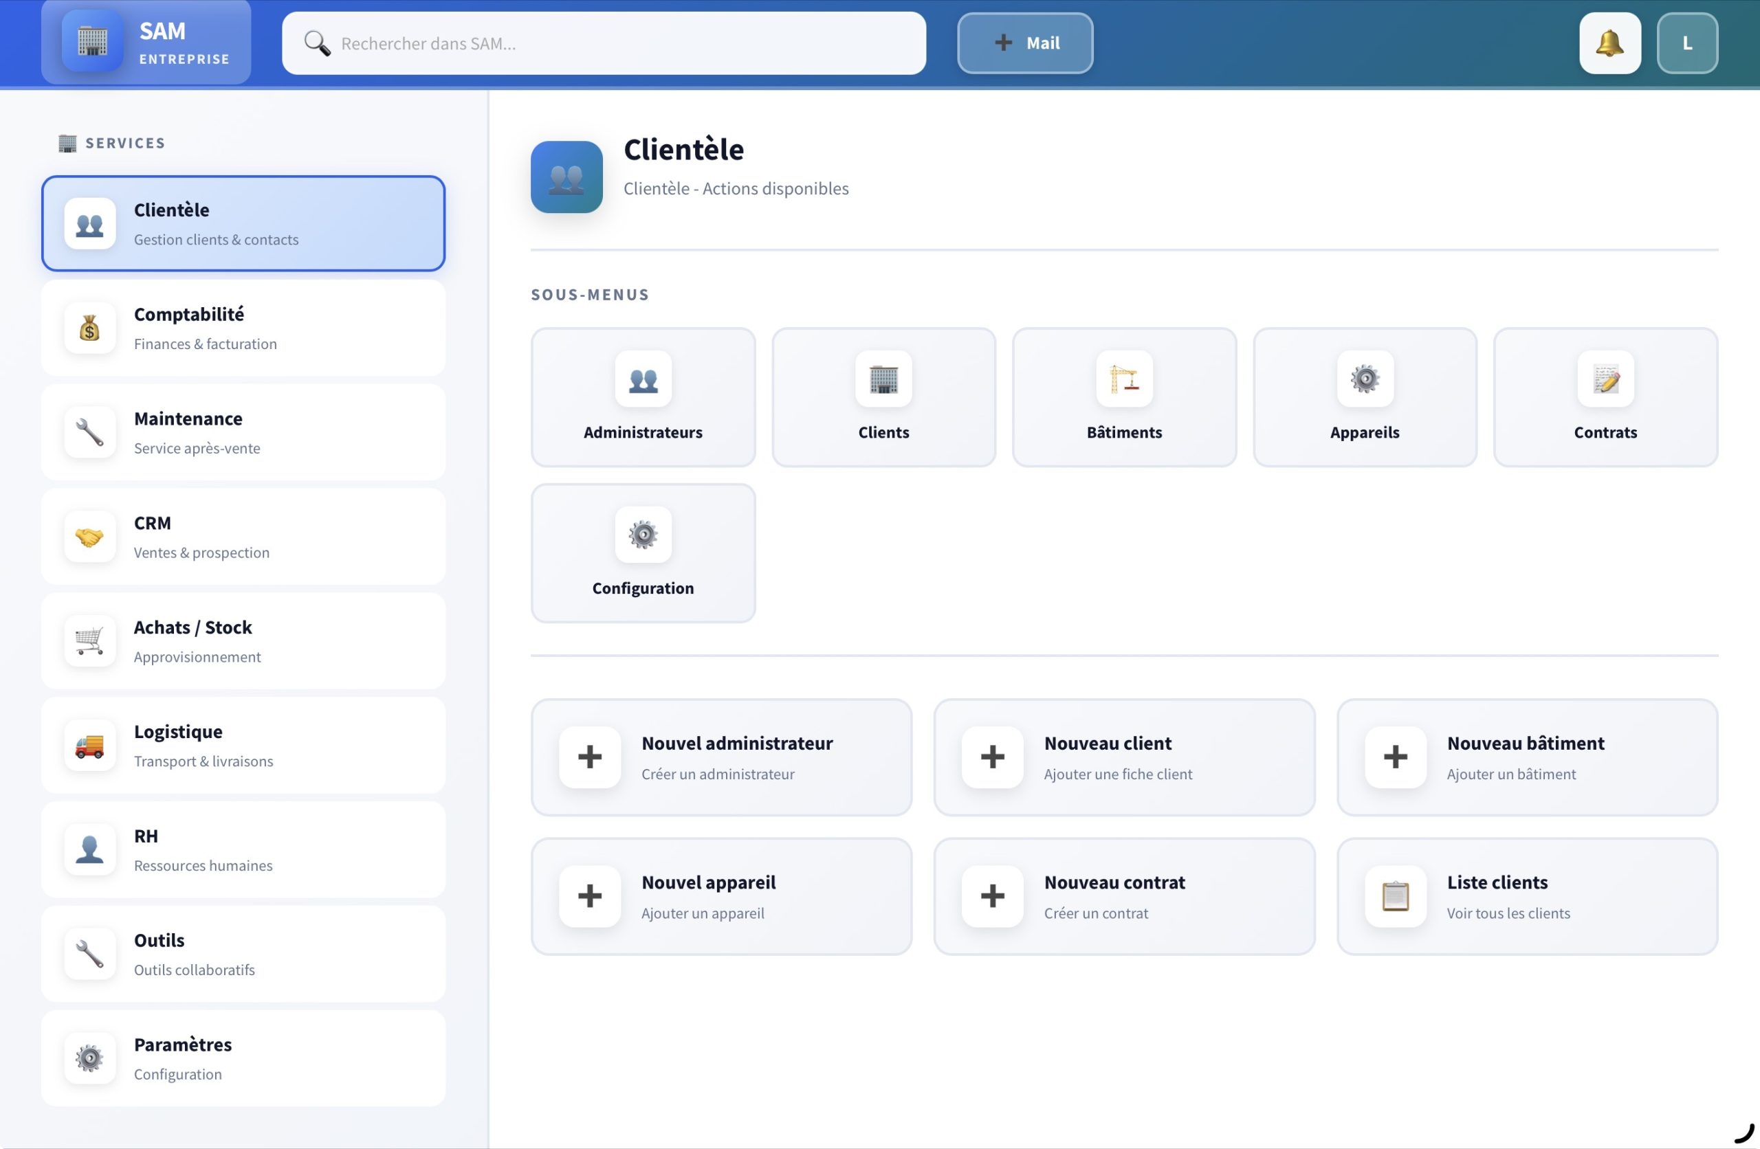1760x1149 pixels.
Task: Click the search magnifier icon
Action: [317, 43]
